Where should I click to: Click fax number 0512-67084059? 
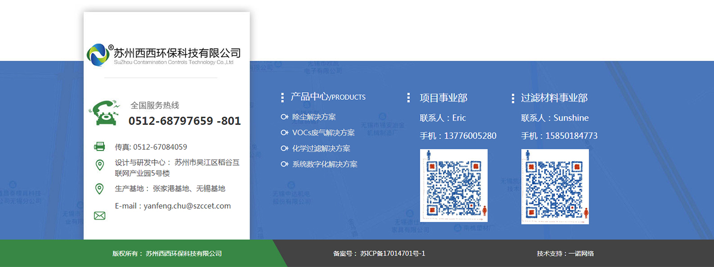pyautogui.click(x=160, y=147)
